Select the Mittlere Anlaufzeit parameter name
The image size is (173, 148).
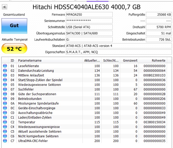(x=31, y=75)
